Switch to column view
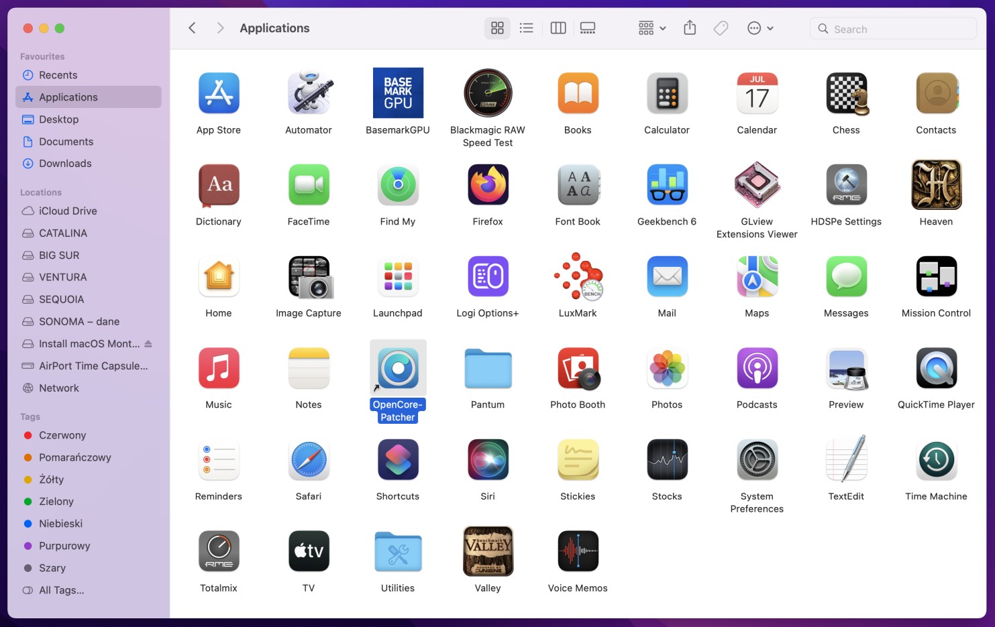The width and height of the screenshot is (995, 627). [558, 28]
